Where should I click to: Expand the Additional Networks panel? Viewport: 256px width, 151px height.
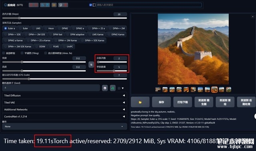(65, 109)
